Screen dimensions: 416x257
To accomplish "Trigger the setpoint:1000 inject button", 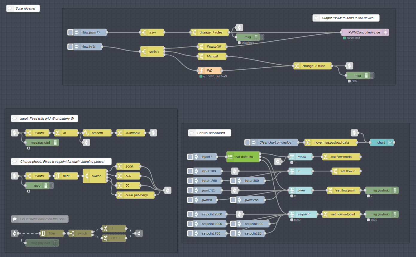I will [x=190, y=224].
